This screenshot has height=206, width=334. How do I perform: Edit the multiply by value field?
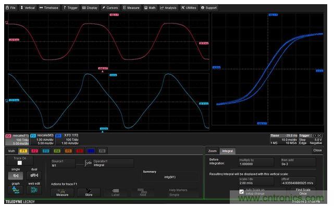click(256, 162)
